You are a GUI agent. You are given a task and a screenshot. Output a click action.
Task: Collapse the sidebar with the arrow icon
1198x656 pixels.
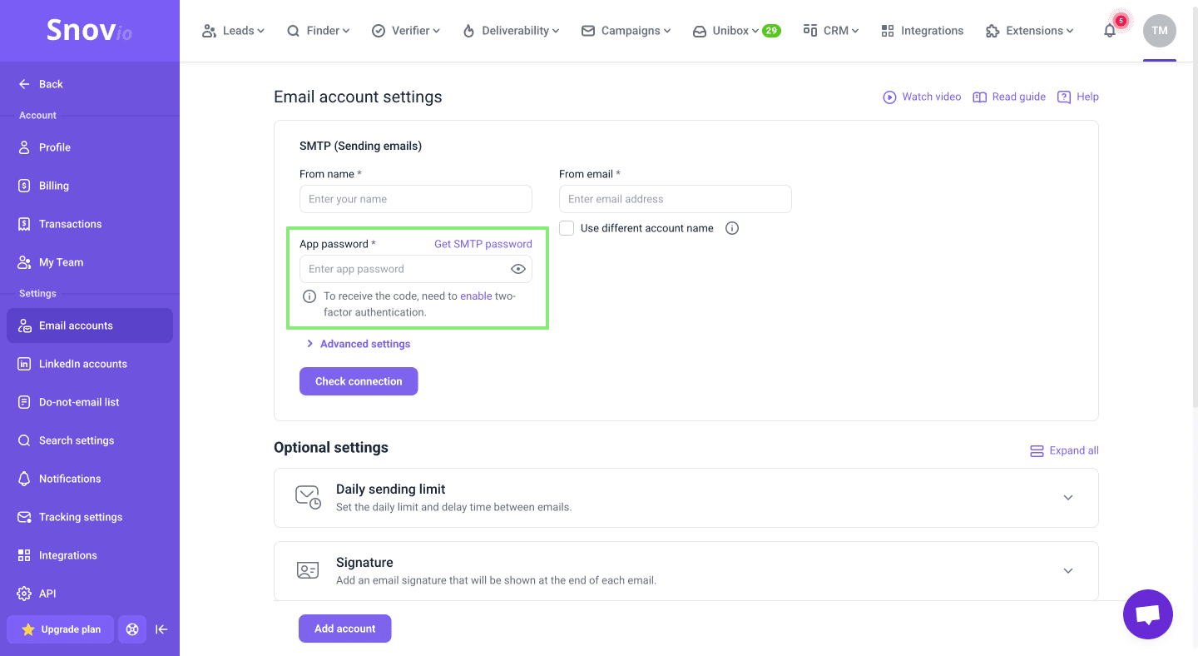click(x=161, y=629)
